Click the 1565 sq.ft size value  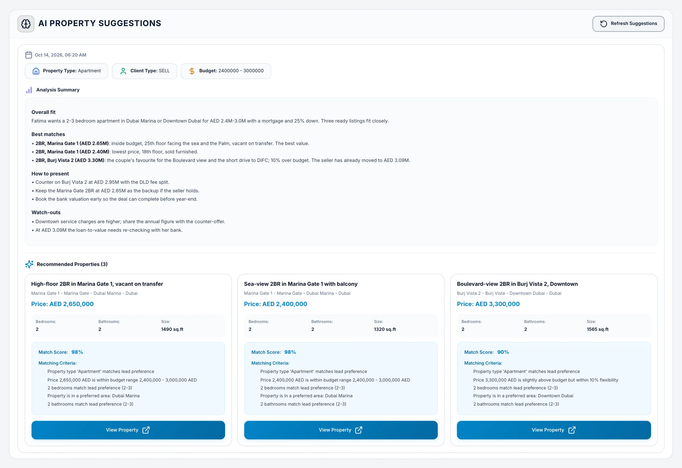[598, 330]
